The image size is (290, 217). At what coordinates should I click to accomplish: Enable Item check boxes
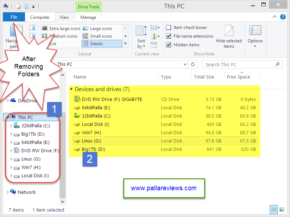click(169, 27)
